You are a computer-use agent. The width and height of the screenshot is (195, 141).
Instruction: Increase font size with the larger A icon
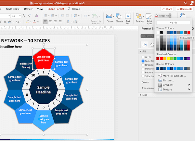coord(24,16)
